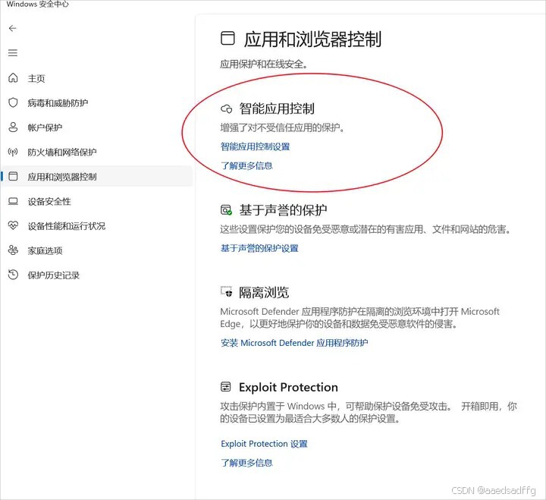Click the 基于声誉的保护 section icon
The image size is (546, 500).
pyautogui.click(x=226, y=210)
